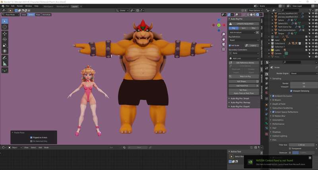Toggle On Selected Only checkbox
This screenshot has height=170, width=318.
[x=31, y=141]
